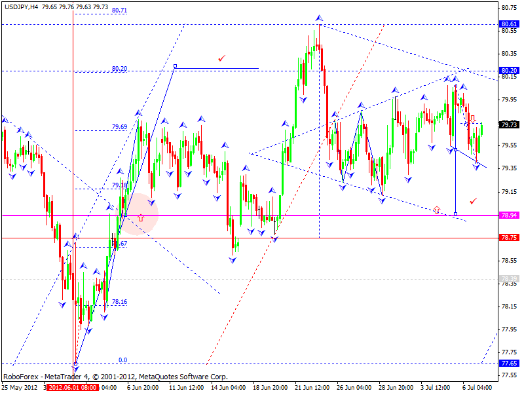Click the 14 Jun 04:00 time label
Screen dimensions: 524x393
pos(228,388)
